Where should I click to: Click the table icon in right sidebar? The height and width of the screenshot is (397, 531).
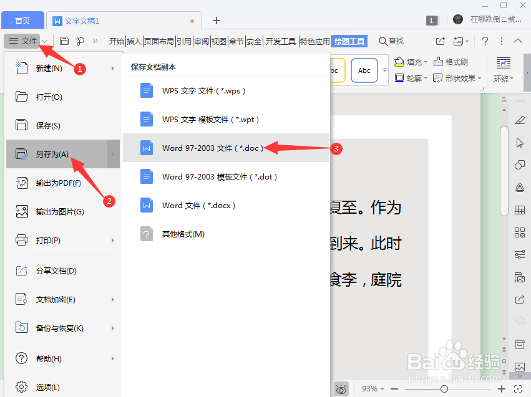point(520,210)
